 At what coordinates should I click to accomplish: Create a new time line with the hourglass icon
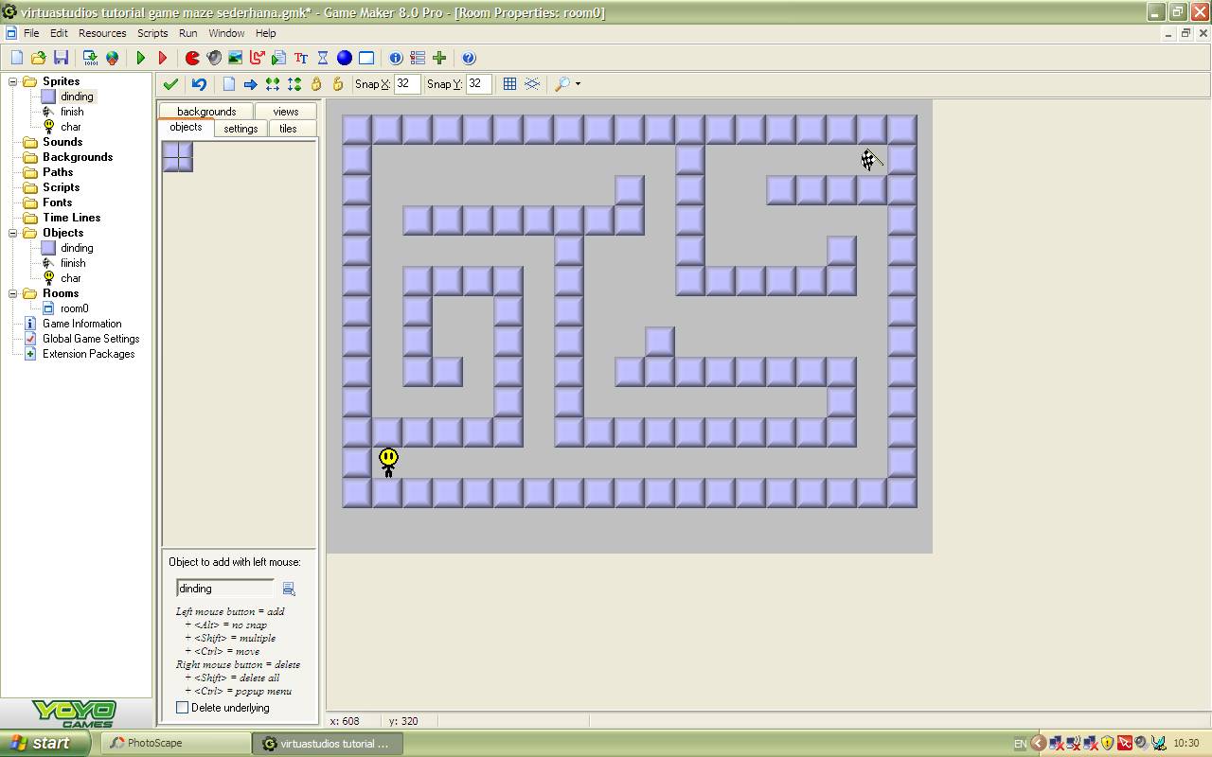tap(323, 57)
